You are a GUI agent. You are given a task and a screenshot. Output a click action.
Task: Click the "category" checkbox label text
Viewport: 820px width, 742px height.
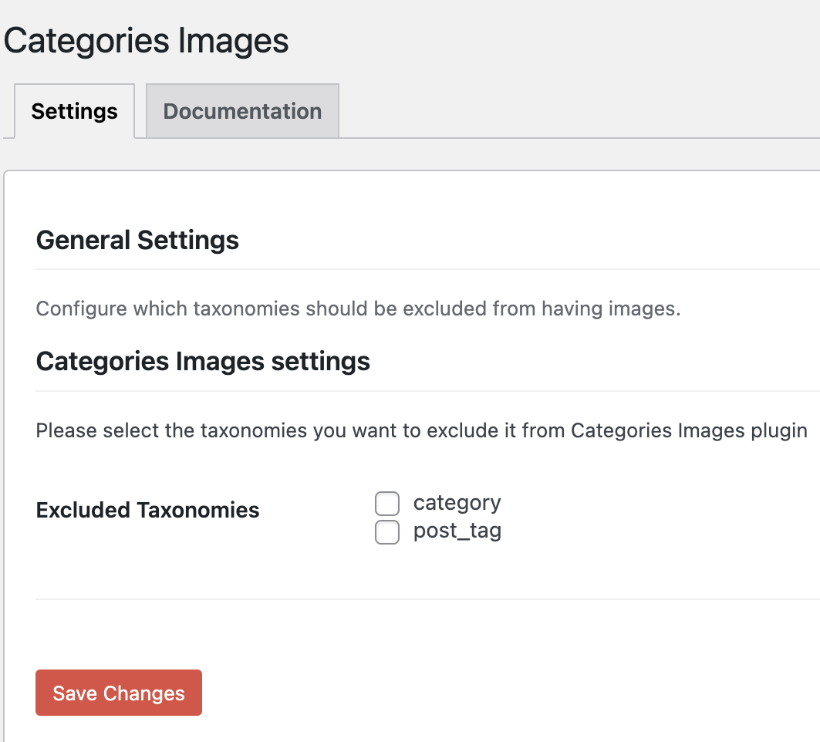(457, 503)
